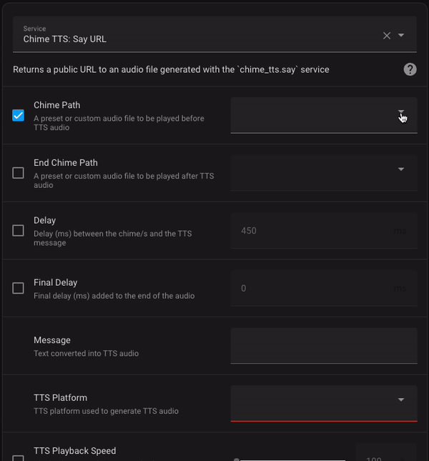Click the Service field showing Chime TTS: Say URL

pyautogui.click(x=214, y=34)
